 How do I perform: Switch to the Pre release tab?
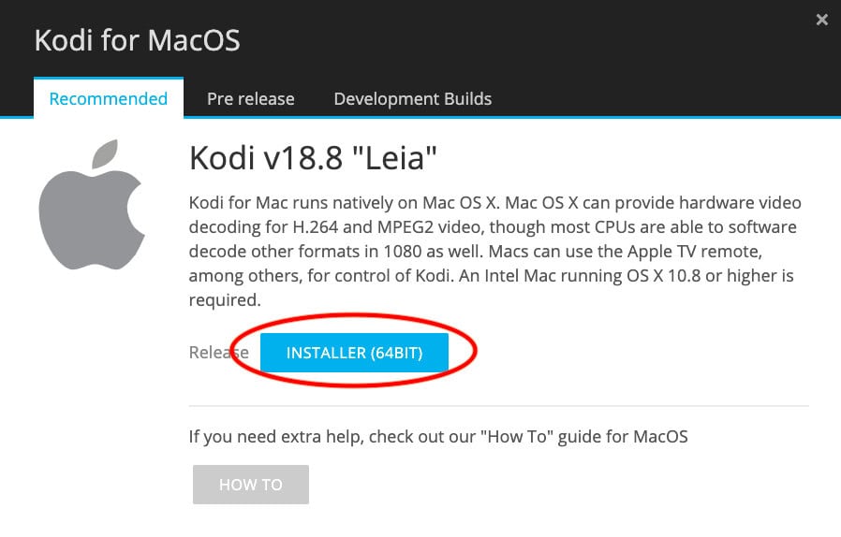[250, 98]
